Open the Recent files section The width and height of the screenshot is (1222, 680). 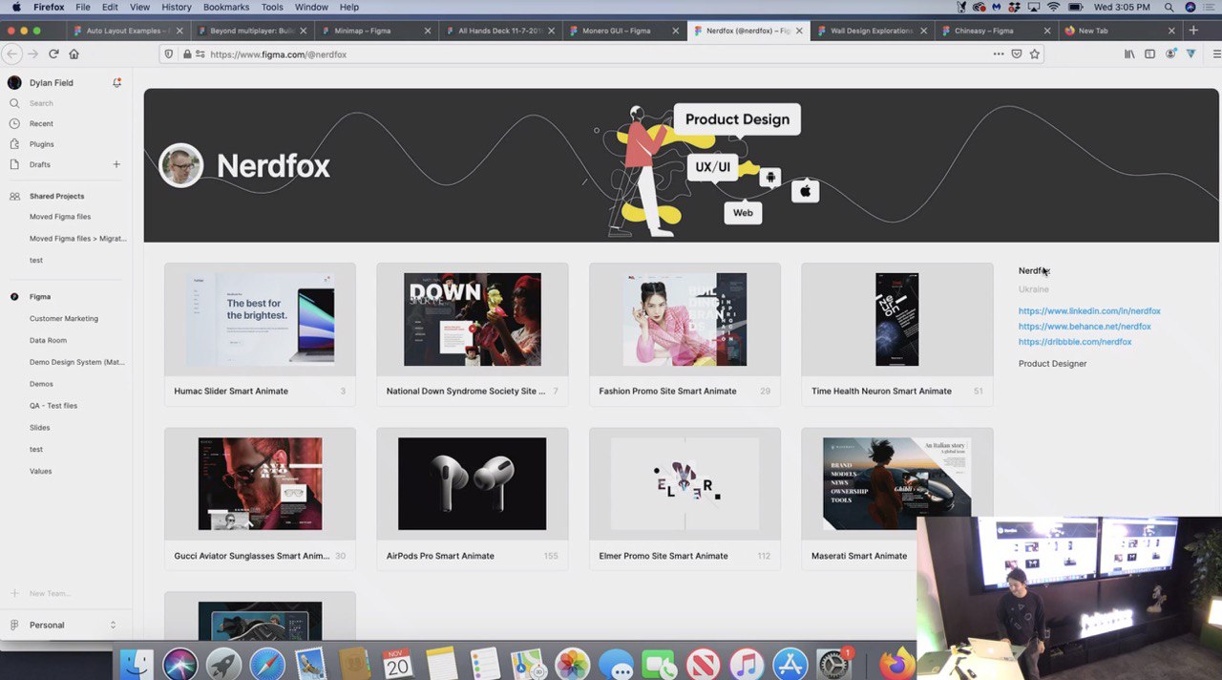click(x=41, y=123)
